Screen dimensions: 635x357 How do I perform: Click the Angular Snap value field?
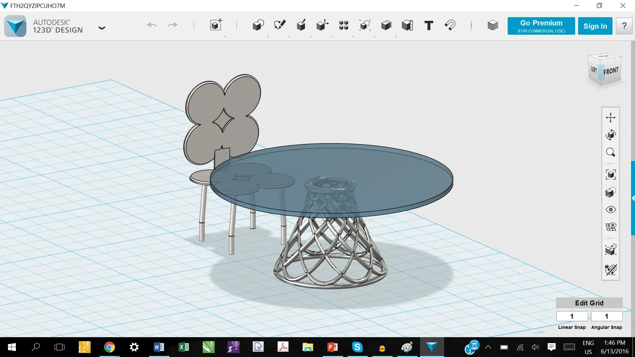[x=607, y=316]
